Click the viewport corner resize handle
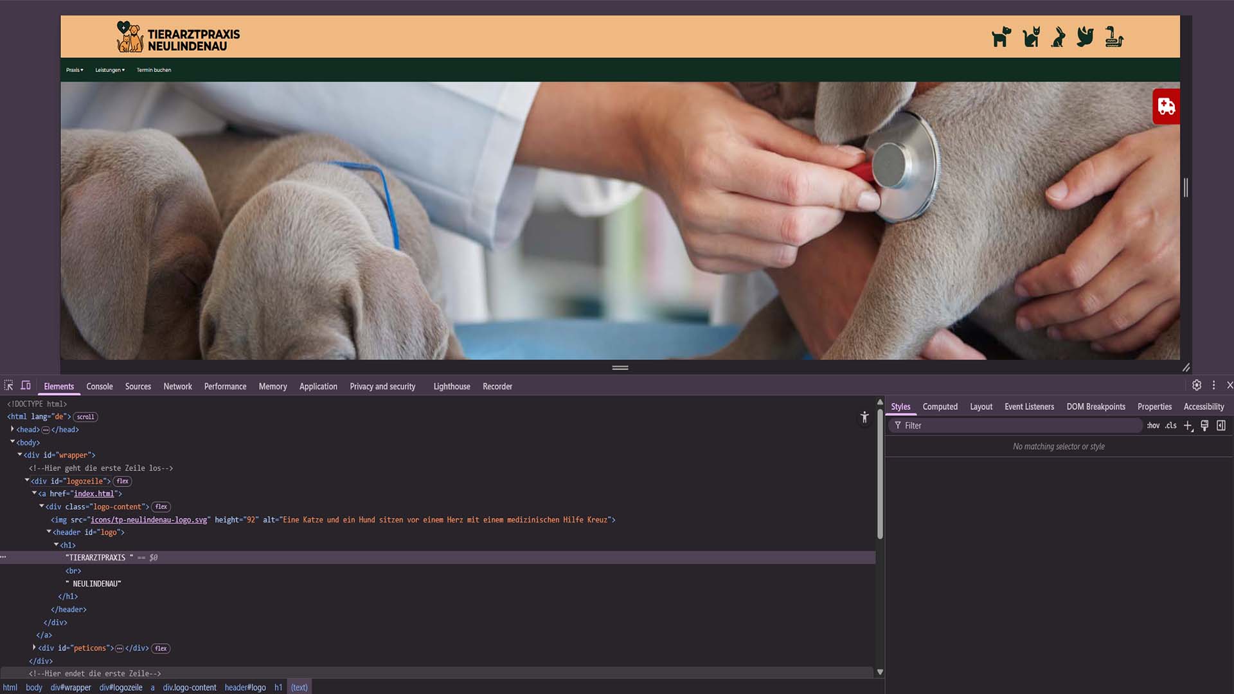Viewport: 1234px width, 694px height. [x=1186, y=368]
